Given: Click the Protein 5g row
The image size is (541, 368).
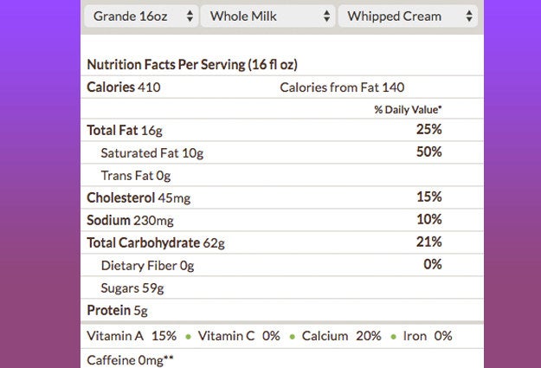Looking at the screenshot, I should click(x=282, y=310).
